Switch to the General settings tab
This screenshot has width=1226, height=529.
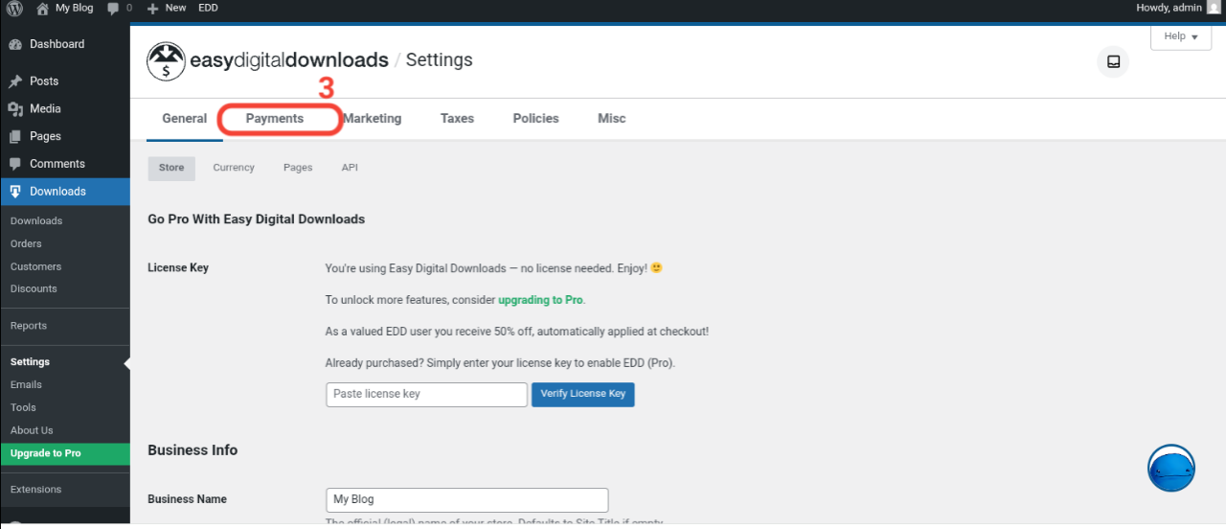click(185, 119)
